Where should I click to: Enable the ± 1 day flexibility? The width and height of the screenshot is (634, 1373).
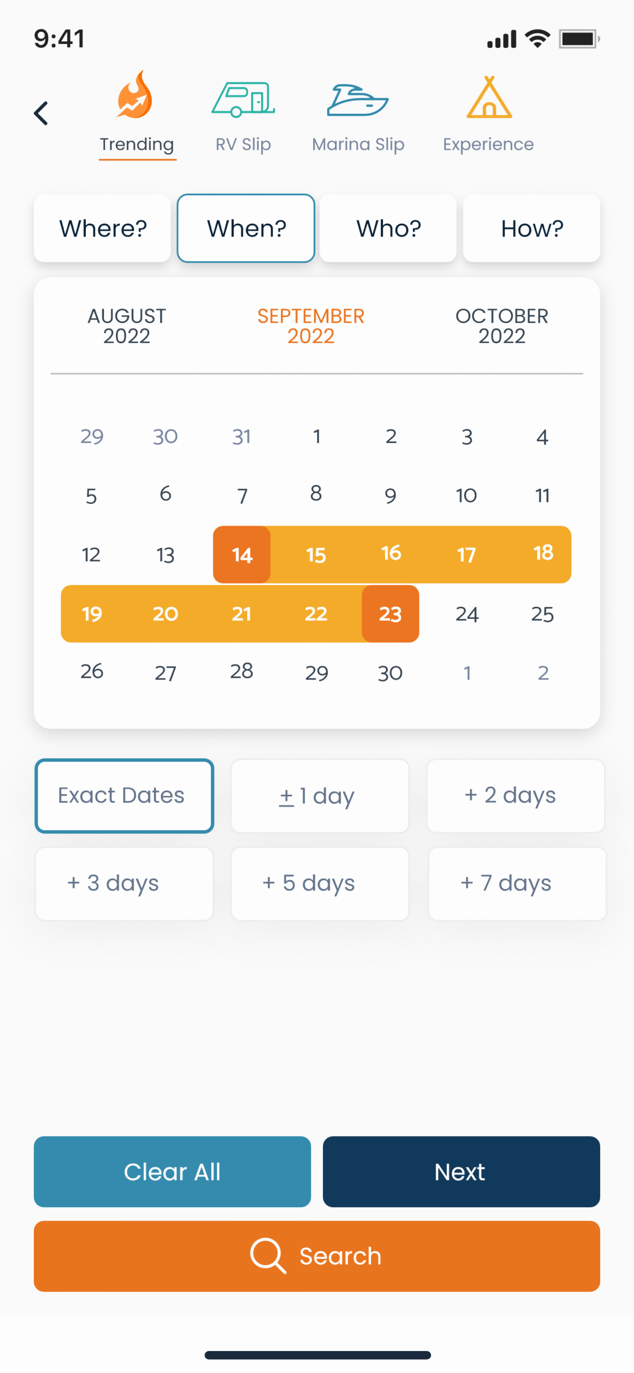click(x=320, y=795)
